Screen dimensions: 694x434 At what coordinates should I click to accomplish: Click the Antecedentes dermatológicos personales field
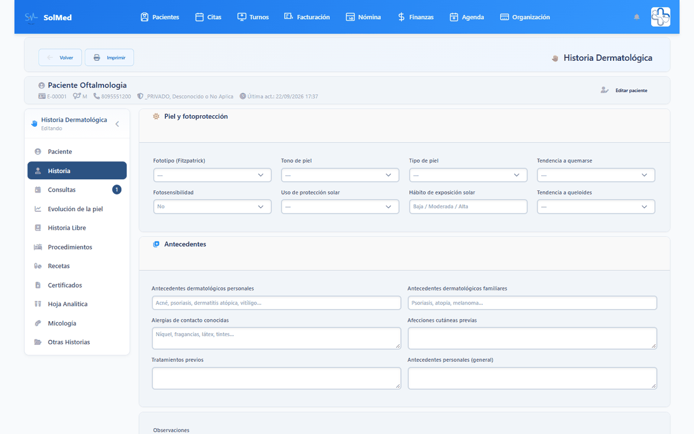coord(276,303)
